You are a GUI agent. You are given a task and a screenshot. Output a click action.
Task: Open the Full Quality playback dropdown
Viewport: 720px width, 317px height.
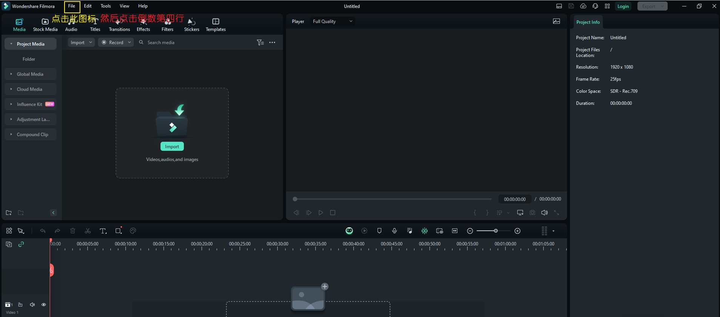[332, 22]
